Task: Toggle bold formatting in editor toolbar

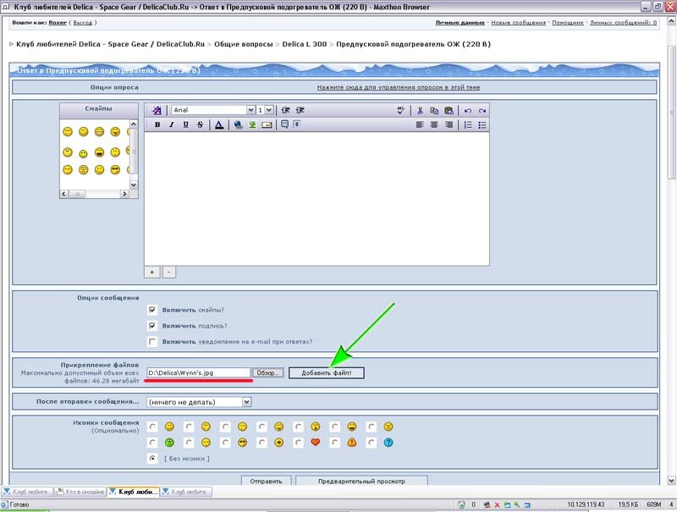Action: 157,124
